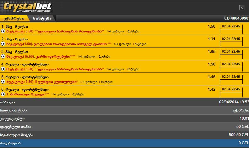Click the მოგებულია label

[x=10, y=143]
